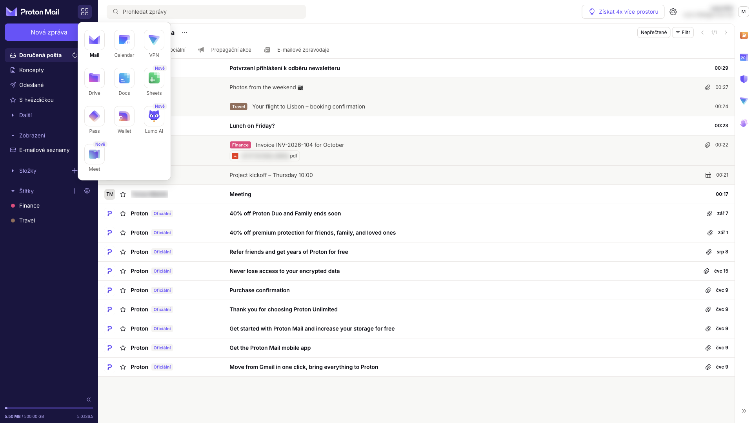Compose with Nová zpráva button
The image size is (753, 423).
[x=42, y=32]
